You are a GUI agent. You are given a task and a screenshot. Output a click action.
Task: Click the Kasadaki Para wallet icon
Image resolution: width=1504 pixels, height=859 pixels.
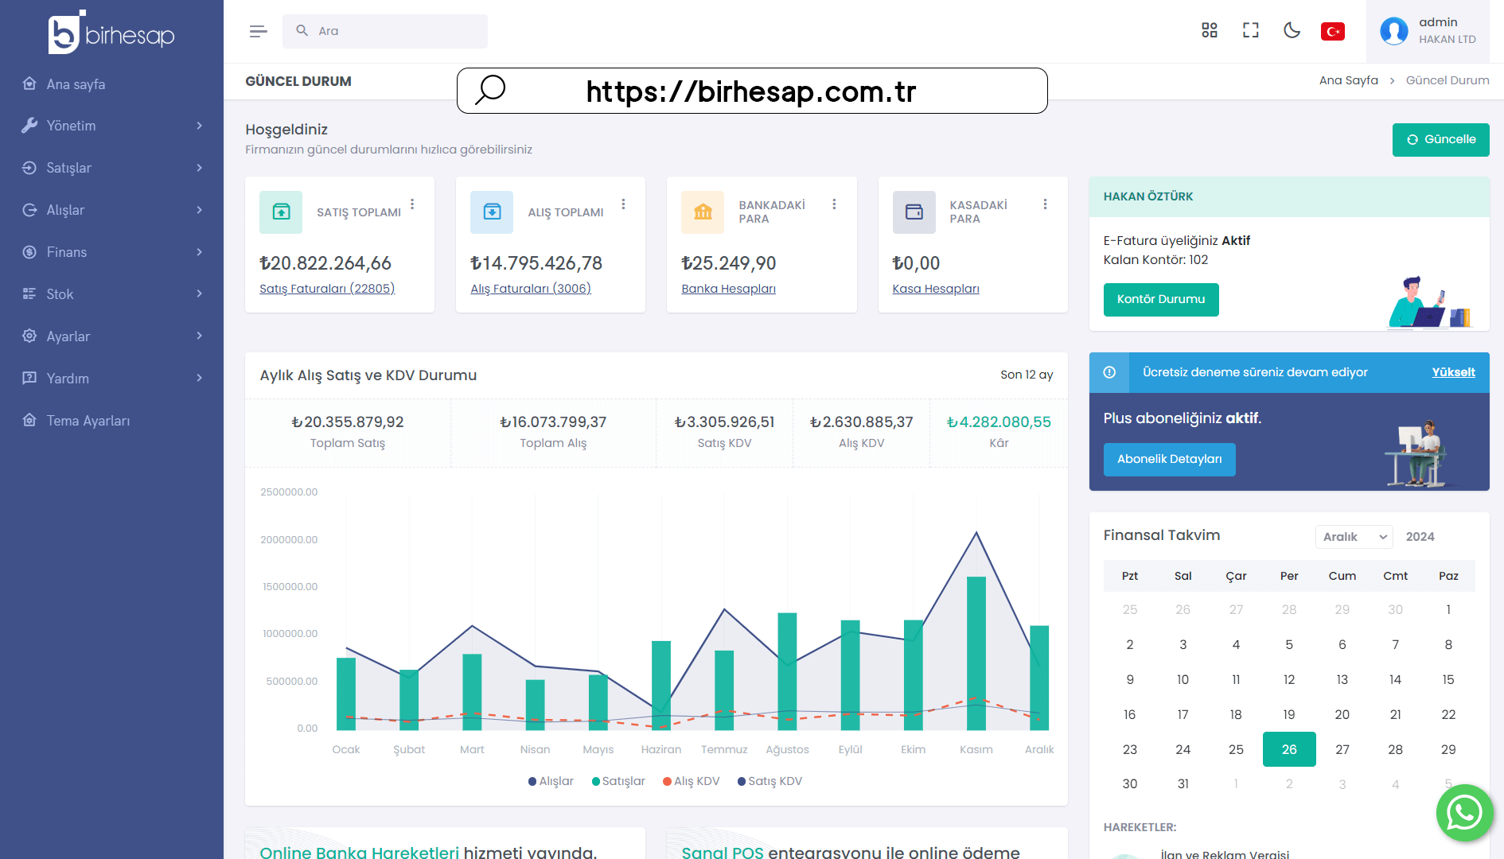tap(914, 212)
